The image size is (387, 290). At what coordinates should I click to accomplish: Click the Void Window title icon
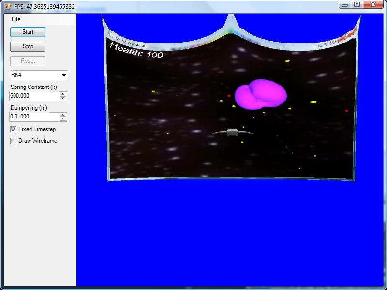point(110,35)
